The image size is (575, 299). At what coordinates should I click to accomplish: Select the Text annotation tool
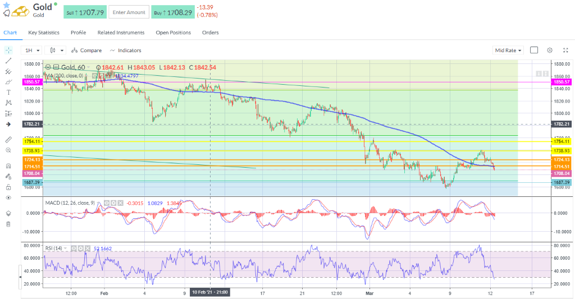pos(8,93)
